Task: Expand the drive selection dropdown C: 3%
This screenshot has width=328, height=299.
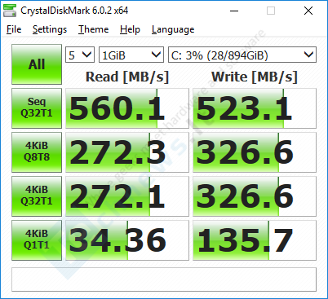Action: (x=242, y=55)
